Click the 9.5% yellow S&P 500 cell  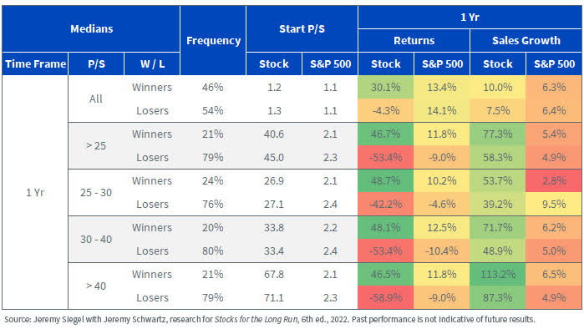click(x=554, y=204)
